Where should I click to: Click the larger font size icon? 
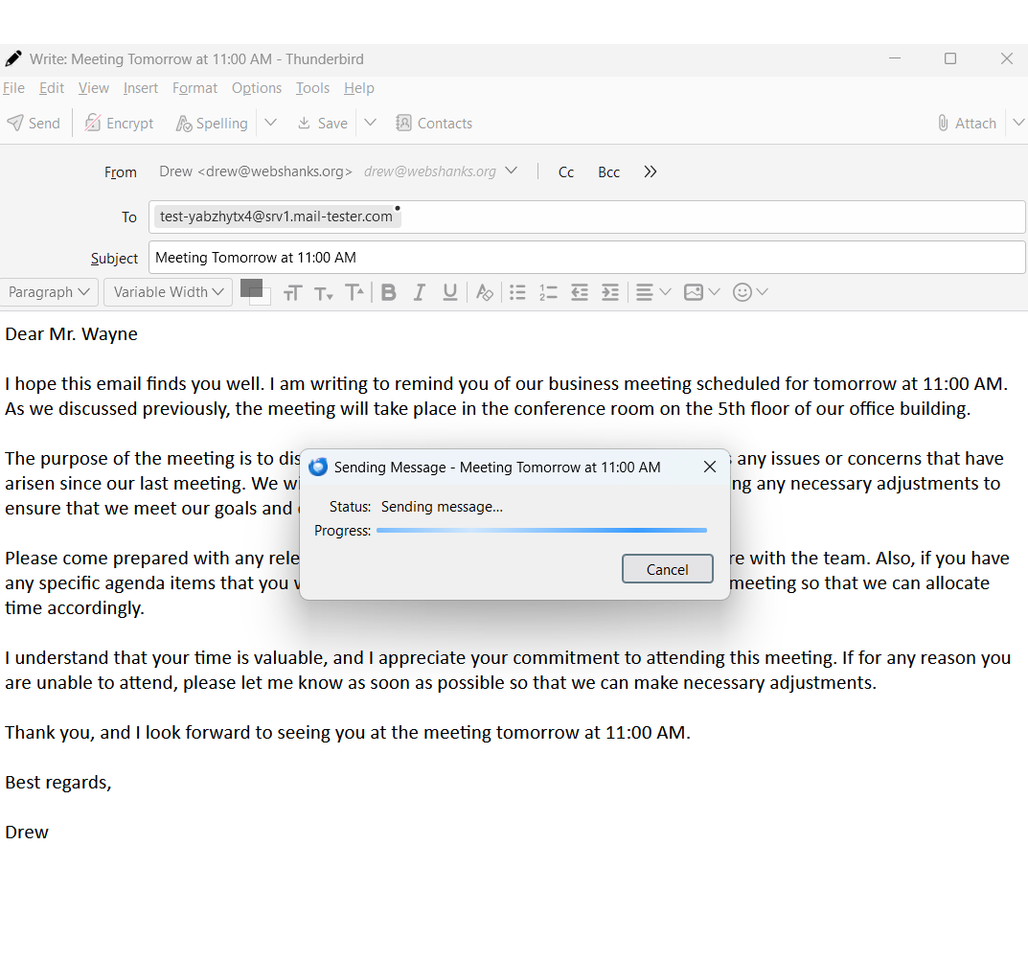point(354,292)
